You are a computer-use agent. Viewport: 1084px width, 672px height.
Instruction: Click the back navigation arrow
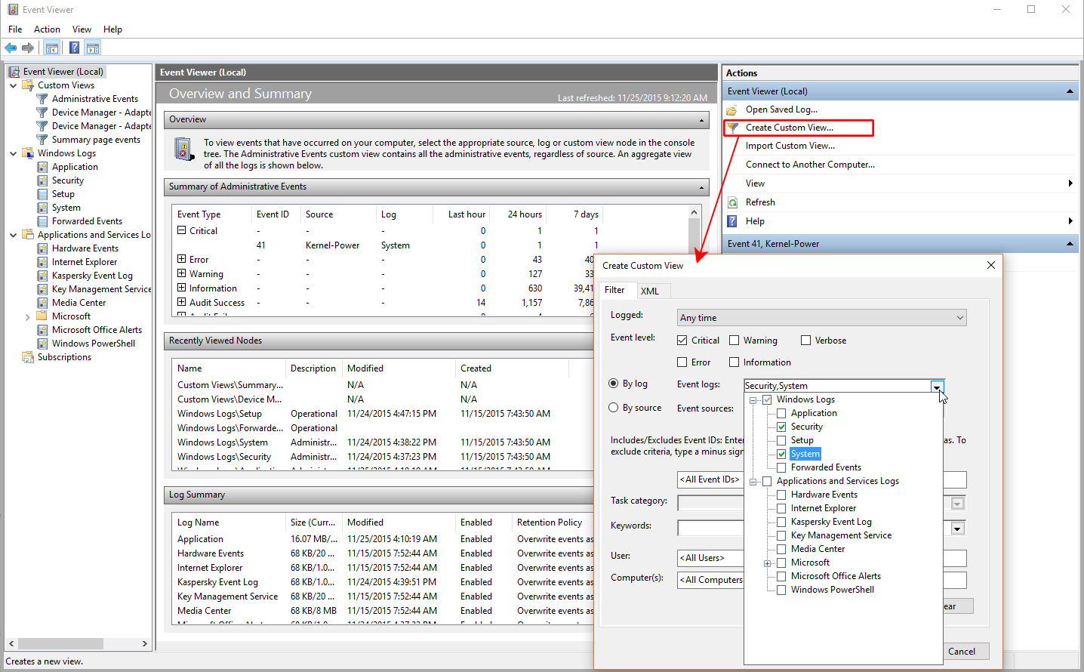pos(11,47)
